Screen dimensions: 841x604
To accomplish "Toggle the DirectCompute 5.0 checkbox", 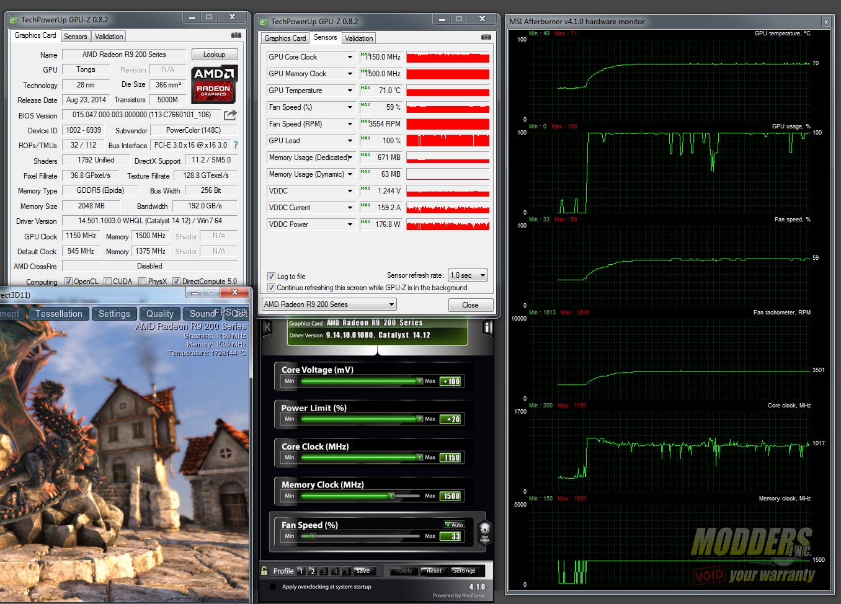I will tap(176, 282).
